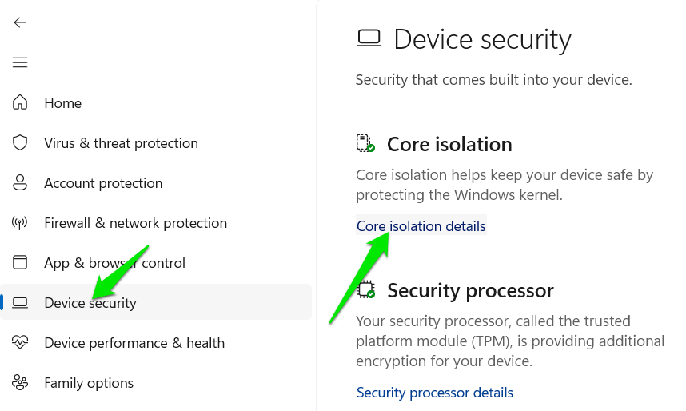Open Device performance & health section
Image resolution: width=686 pixels, height=411 pixels.
coord(134,343)
